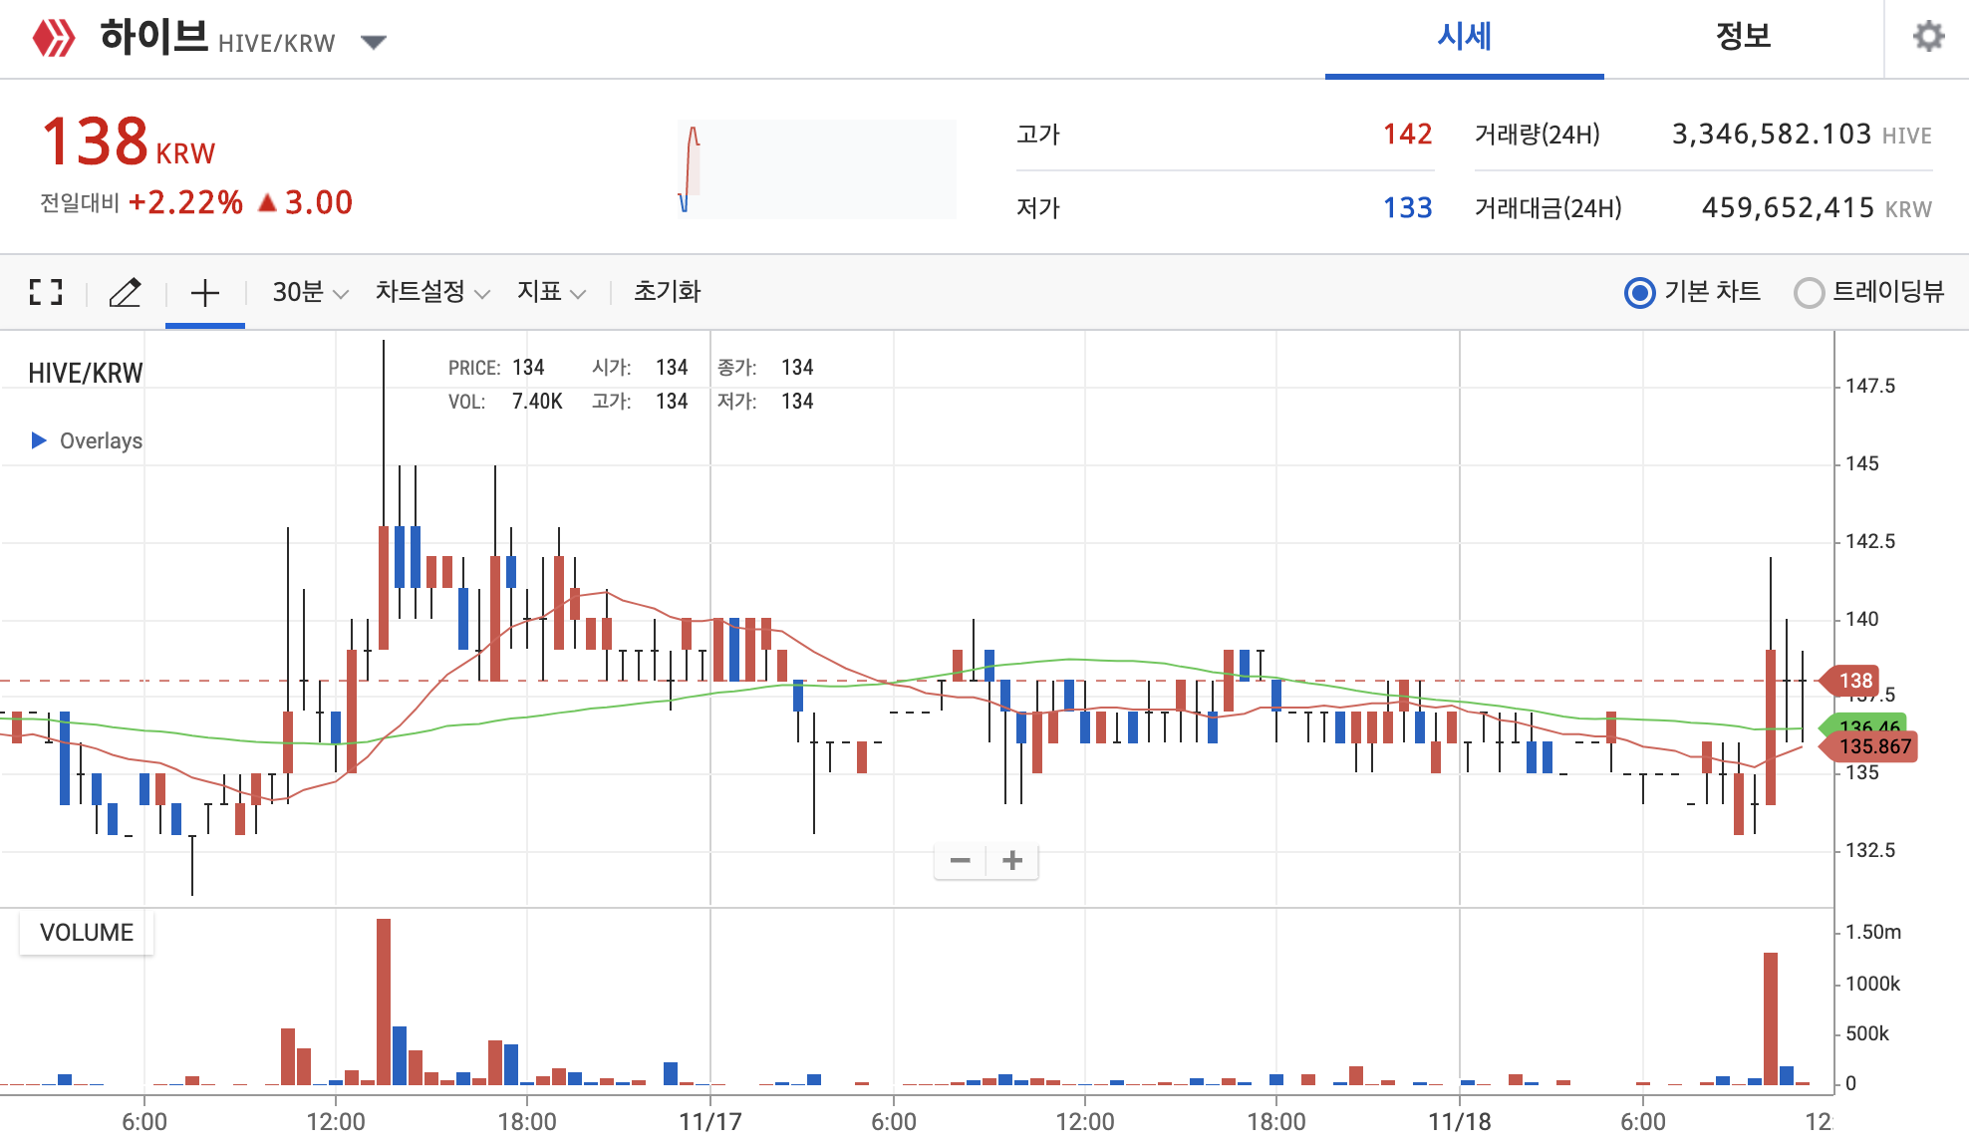Open the HIVE/KRW market selector arrow
1969x1148 pixels.
coord(374,42)
